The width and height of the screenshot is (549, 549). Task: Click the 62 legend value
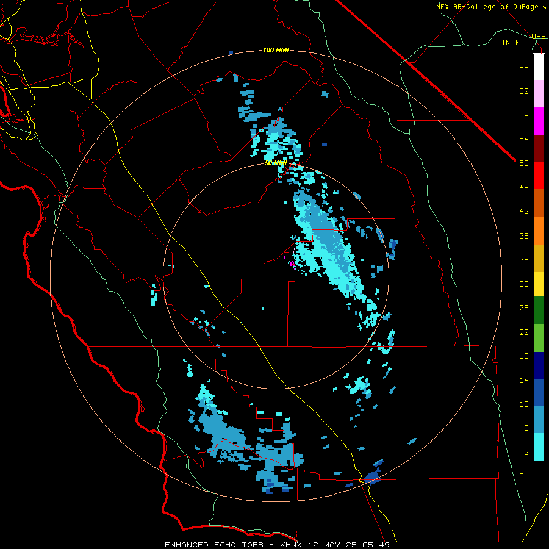pos(524,91)
